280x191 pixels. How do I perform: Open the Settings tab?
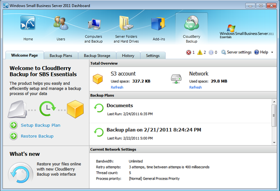(x=153, y=56)
